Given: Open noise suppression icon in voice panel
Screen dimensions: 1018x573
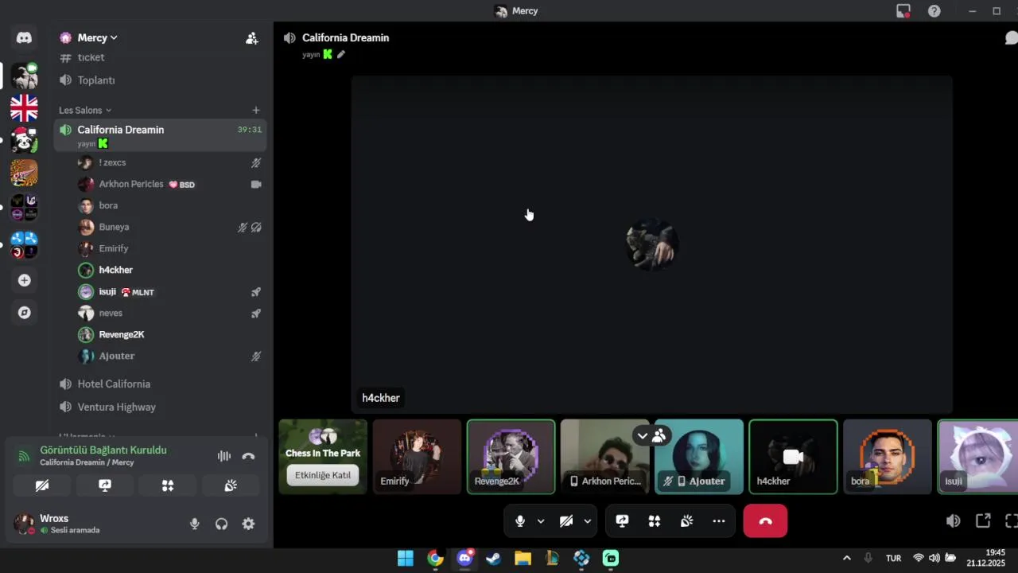Looking at the screenshot, I should coord(224,456).
